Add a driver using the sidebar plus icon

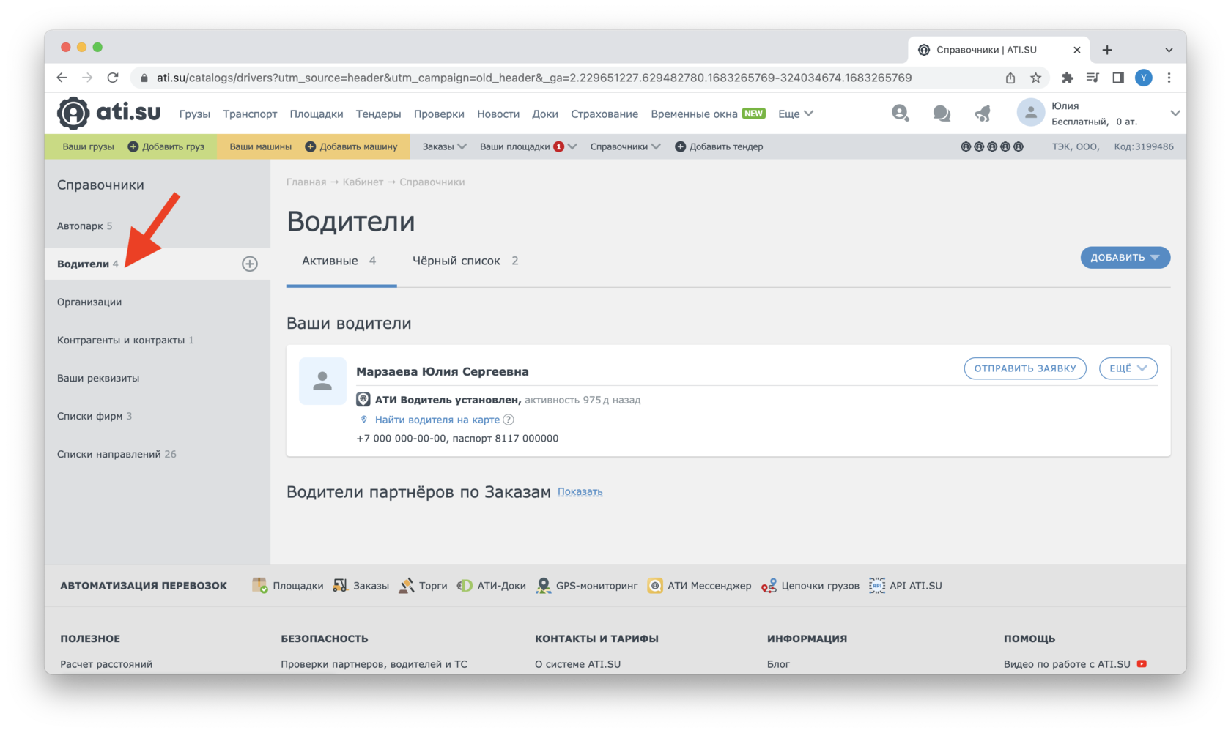pyautogui.click(x=250, y=264)
